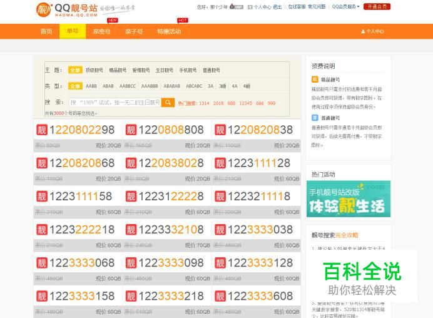433x318 pixels.
Task: Filter type by AAABBB pattern
Action: pyautogui.click(x=150, y=86)
